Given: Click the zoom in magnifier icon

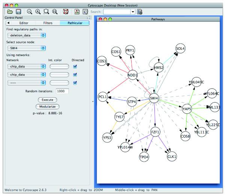Looking at the screenshot, I should [x=38, y=12].
